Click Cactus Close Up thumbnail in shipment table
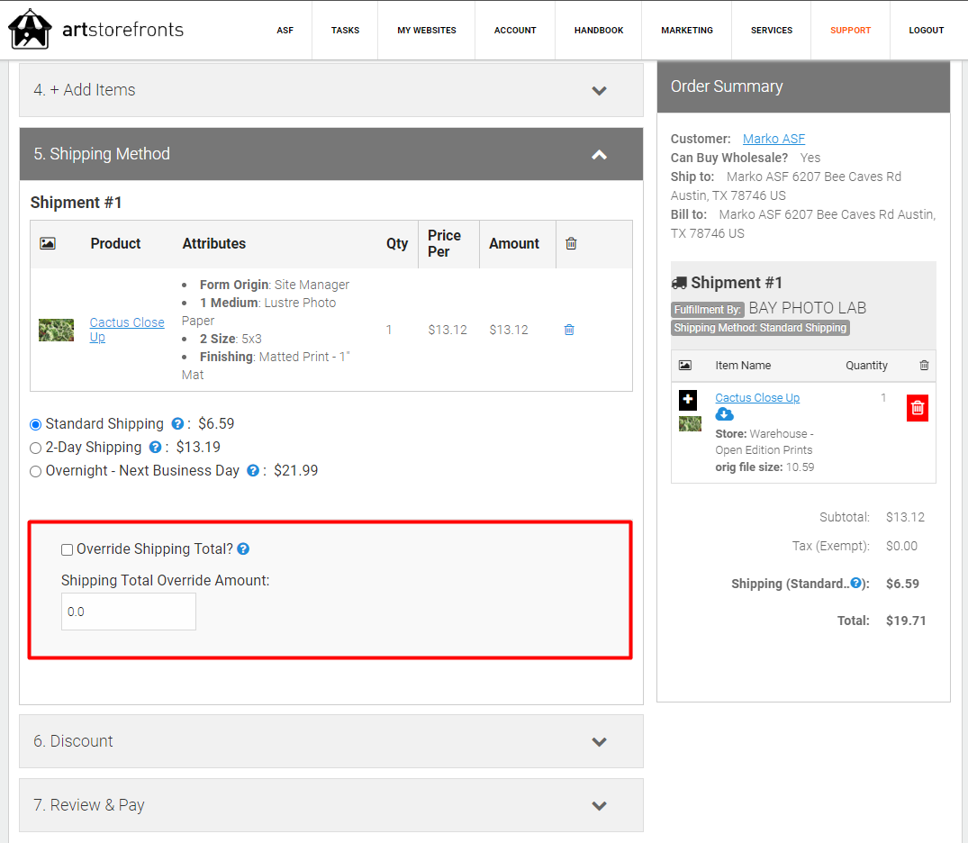This screenshot has height=843, width=968. 56,330
